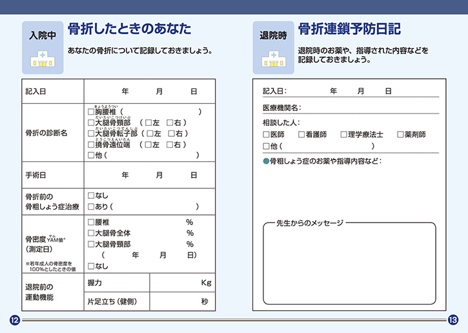Check the 橈骨遠位端 checkbox

(91, 145)
